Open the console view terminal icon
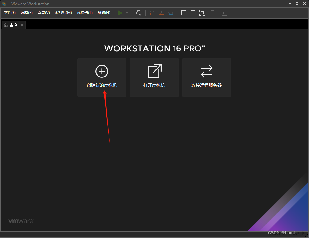Screen dimensions: 309x238 [x=225, y=13]
